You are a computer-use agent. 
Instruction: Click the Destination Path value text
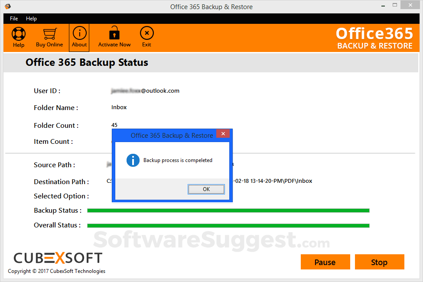pos(273,181)
